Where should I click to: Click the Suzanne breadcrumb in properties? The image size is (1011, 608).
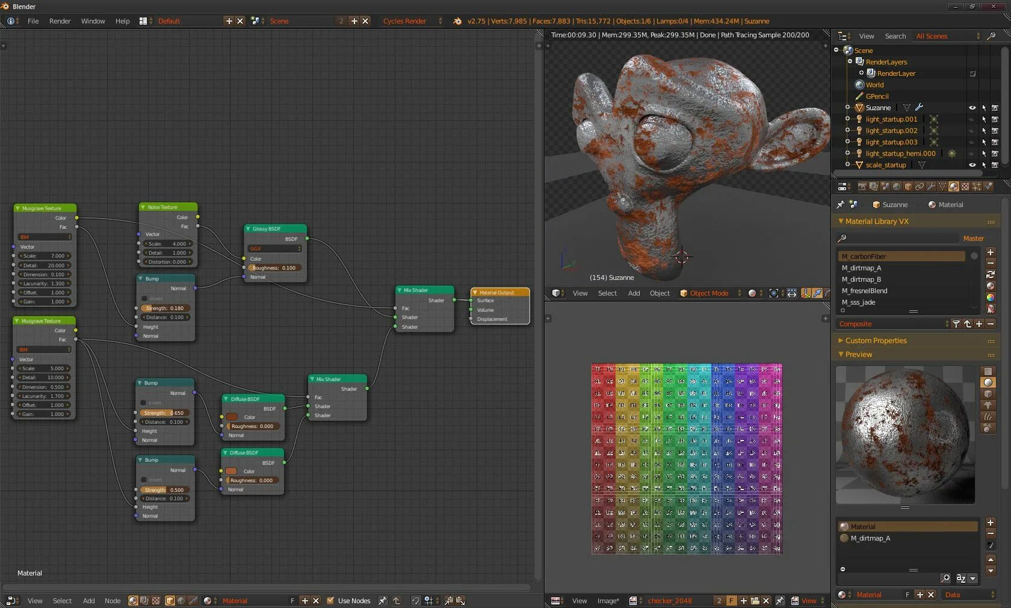tap(890, 205)
